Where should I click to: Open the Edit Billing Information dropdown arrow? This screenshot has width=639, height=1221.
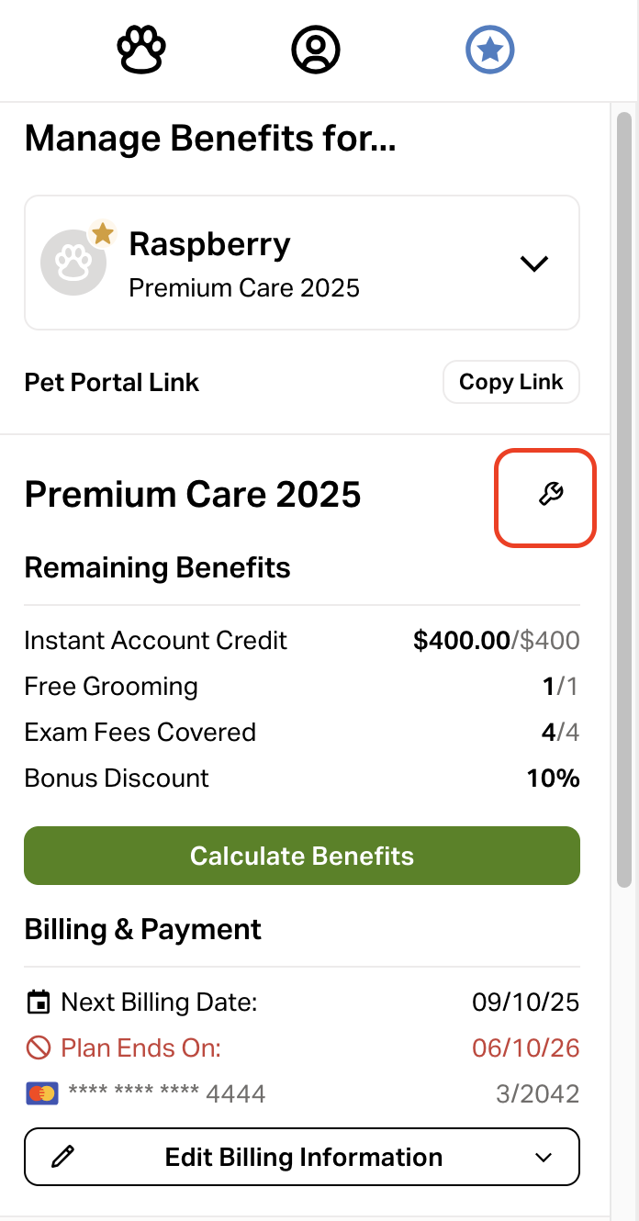pos(544,1157)
